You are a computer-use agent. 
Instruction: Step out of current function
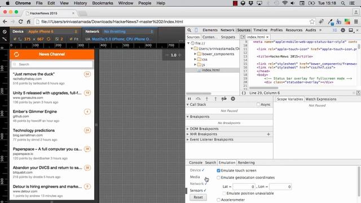point(215,99)
